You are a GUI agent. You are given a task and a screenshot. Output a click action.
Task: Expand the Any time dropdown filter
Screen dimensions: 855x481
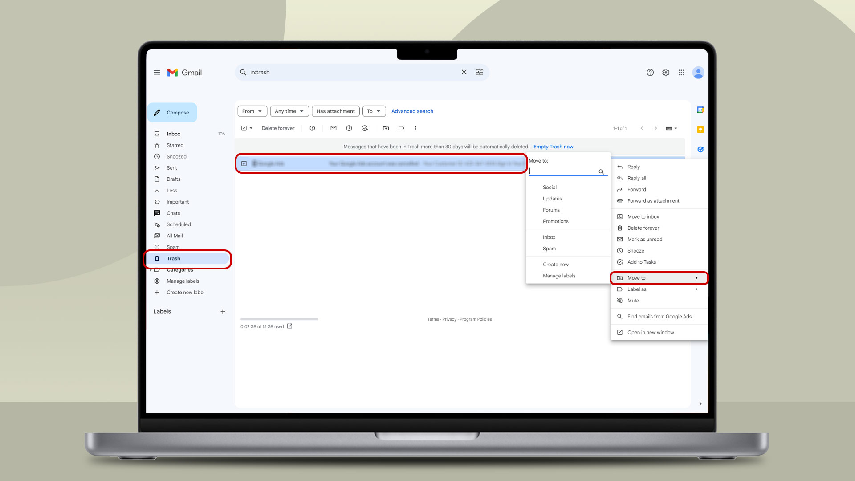(288, 111)
